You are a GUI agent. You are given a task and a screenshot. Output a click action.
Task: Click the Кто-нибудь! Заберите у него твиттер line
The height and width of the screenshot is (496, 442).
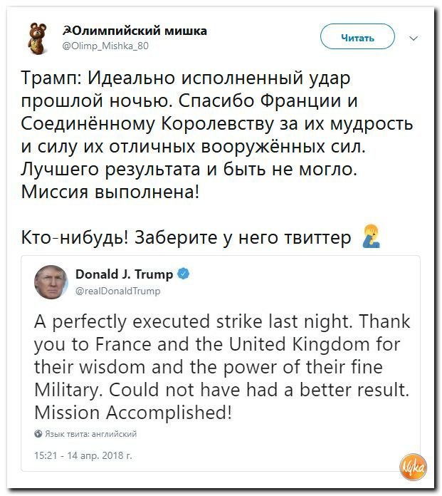click(x=186, y=237)
